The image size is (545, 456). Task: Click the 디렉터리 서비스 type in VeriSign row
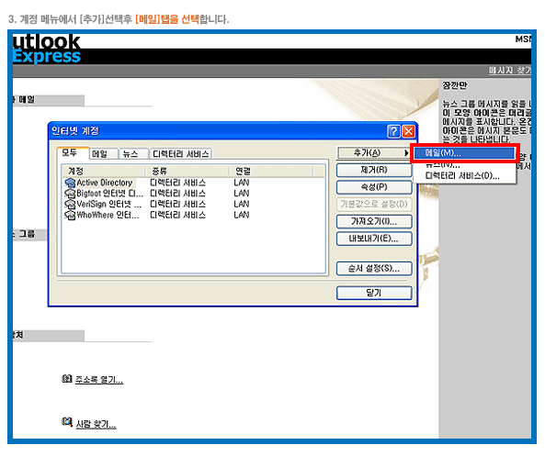177,205
